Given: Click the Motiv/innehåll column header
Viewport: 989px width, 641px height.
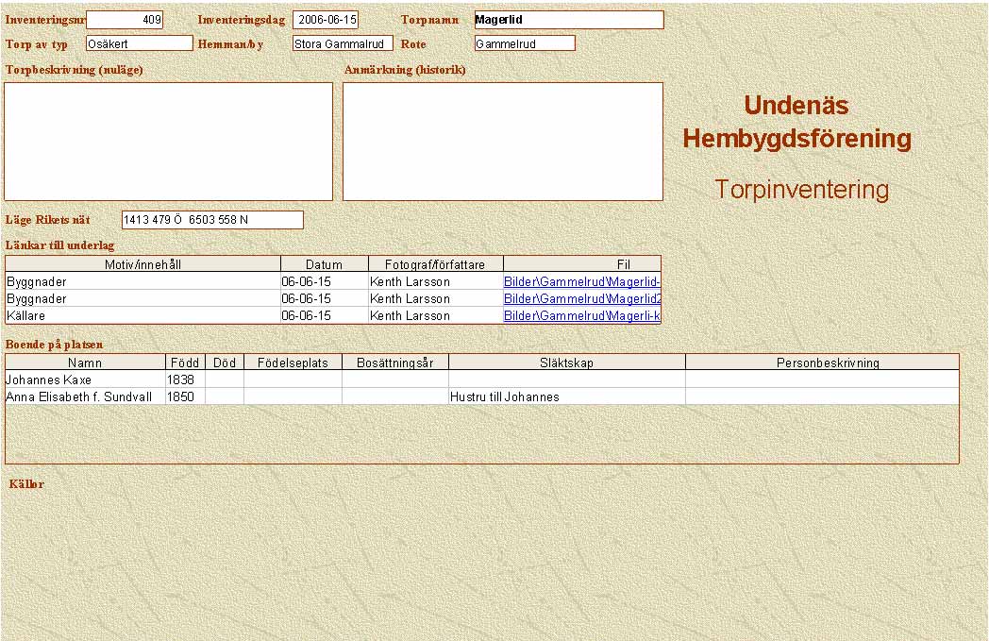Looking at the screenshot, I should pos(142,264).
